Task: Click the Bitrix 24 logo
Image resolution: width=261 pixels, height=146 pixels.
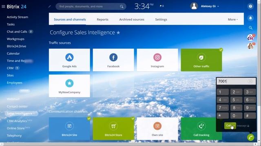Action: click(16, 6)
